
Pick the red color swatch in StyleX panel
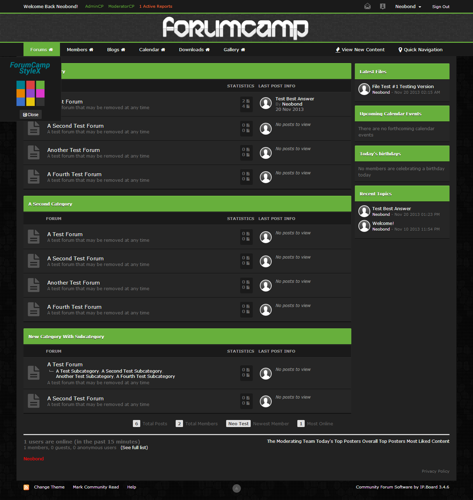pyautogui.click(x=31, y=85)
